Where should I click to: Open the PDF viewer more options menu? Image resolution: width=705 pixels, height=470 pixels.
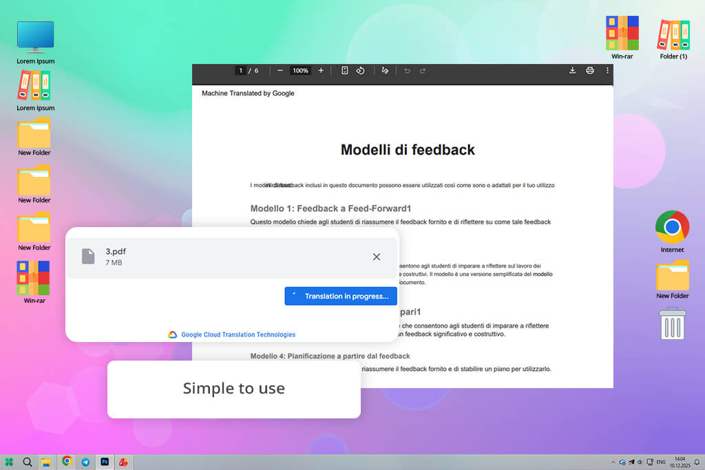[607, 71]
